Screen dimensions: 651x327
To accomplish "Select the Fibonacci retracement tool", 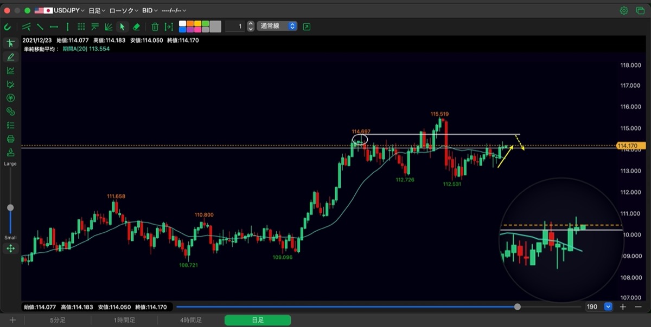I will pos(95,27).
